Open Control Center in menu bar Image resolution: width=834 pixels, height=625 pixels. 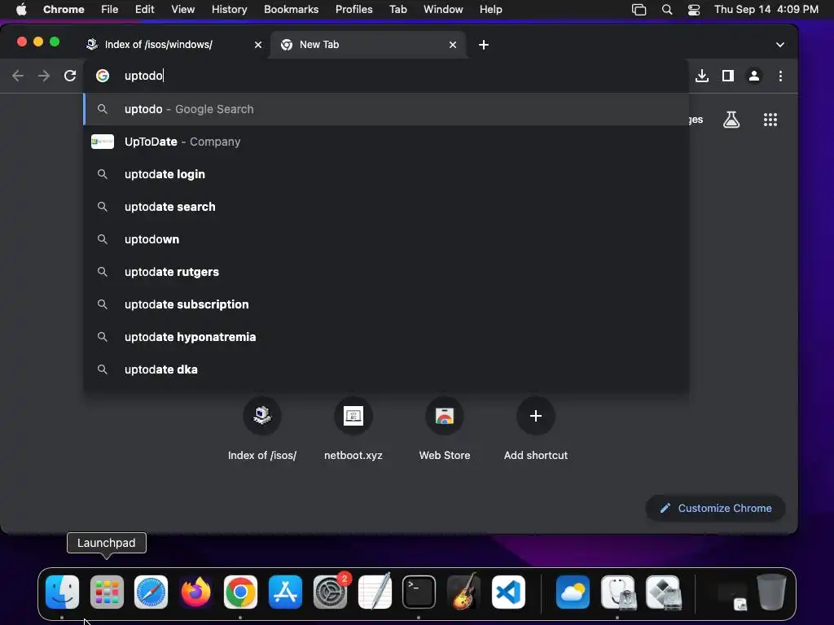[694, 10]
